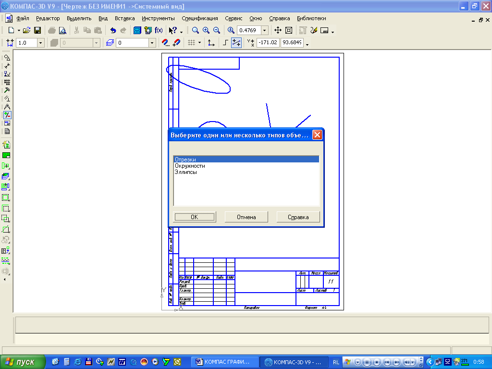Click the Select by Frame dashed rectangle icon
Viewport: 492px width, 369px height.
tap(6, 197)
